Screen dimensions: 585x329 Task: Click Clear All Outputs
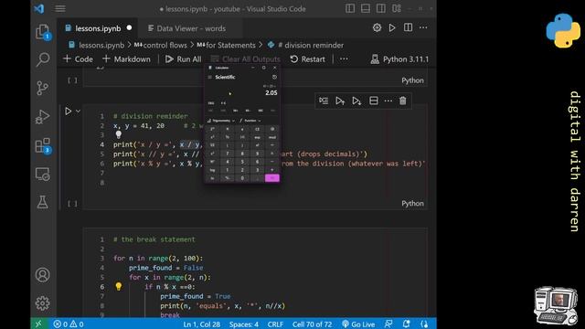(x=246, y=58)
